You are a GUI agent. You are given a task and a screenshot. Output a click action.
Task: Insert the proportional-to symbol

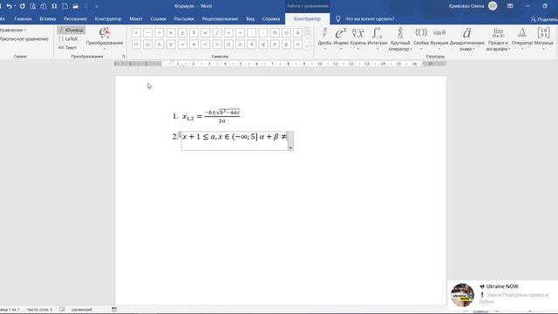tap(206, 33)
